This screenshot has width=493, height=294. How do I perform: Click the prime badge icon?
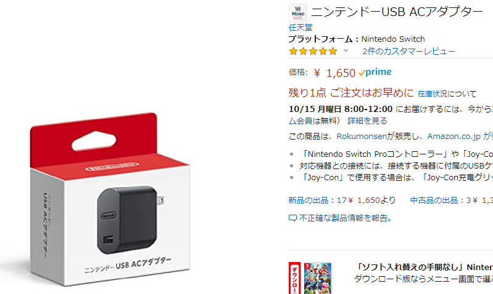pyautogui.click(x=375, y=73)
